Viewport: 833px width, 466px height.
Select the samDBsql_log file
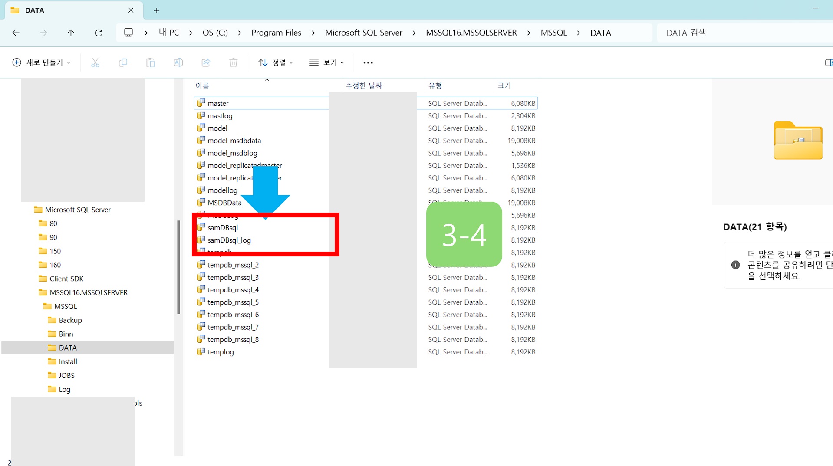coord(229,240)
